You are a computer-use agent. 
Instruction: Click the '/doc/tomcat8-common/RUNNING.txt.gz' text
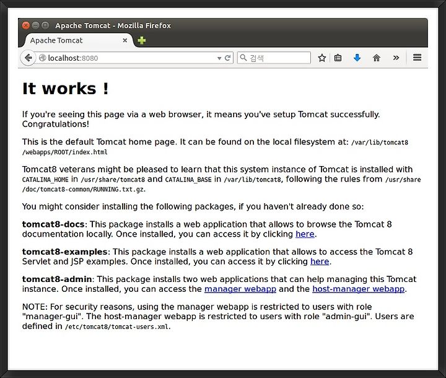tap(83, 189)
